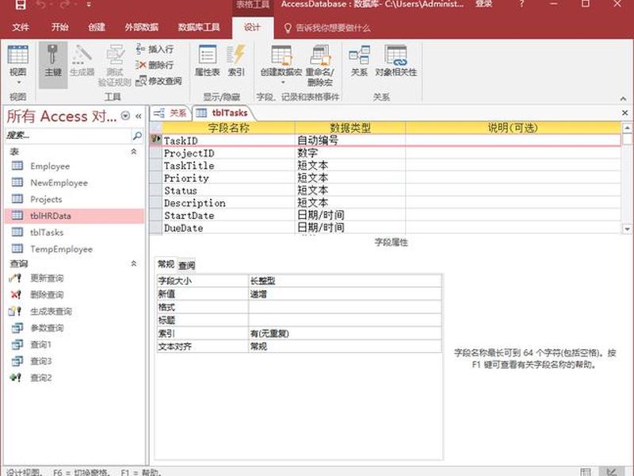Toggle the 主键 primary key button
The height and width of the screenshot is (476, 634).
53,64
